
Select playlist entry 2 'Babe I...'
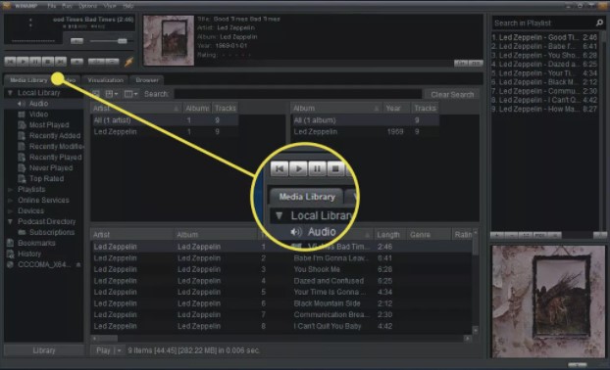coord(544,46)
